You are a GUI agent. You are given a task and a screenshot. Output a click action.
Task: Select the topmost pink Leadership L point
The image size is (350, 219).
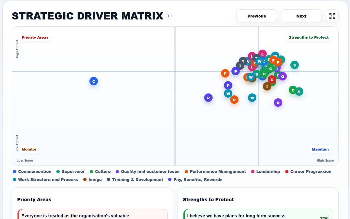click(262, 54)
